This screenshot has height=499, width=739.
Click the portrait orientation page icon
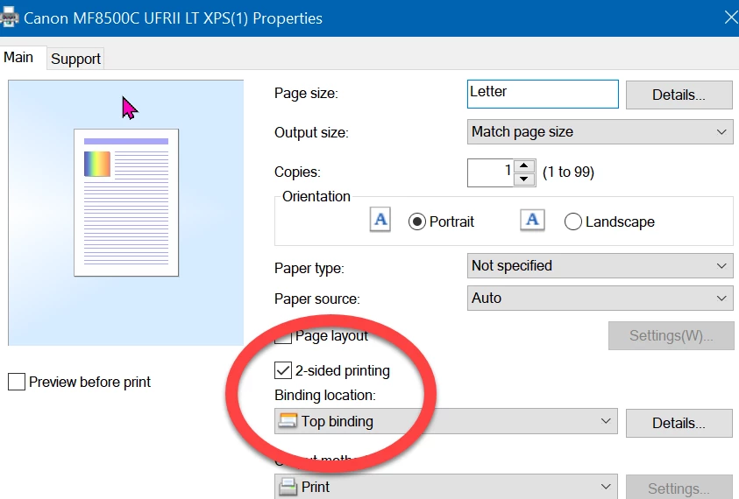click(380, 220)
